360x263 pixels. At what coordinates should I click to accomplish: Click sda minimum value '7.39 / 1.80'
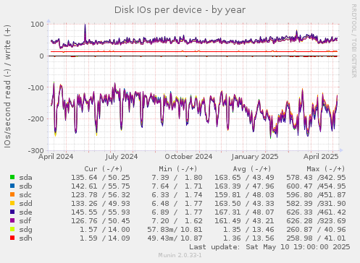click(177, 178)
